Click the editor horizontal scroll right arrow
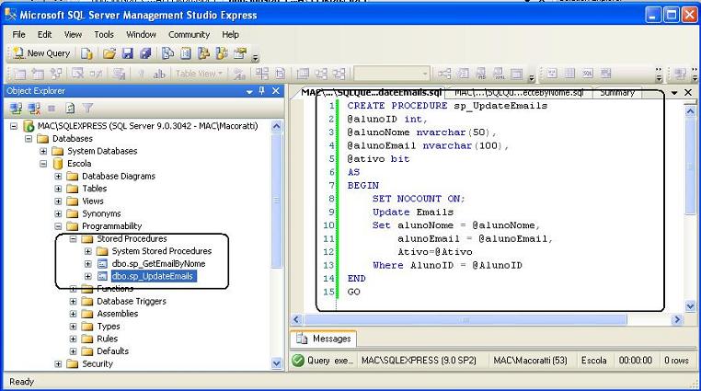This screenshot has height=391, width=701. (x=677, y=319)
